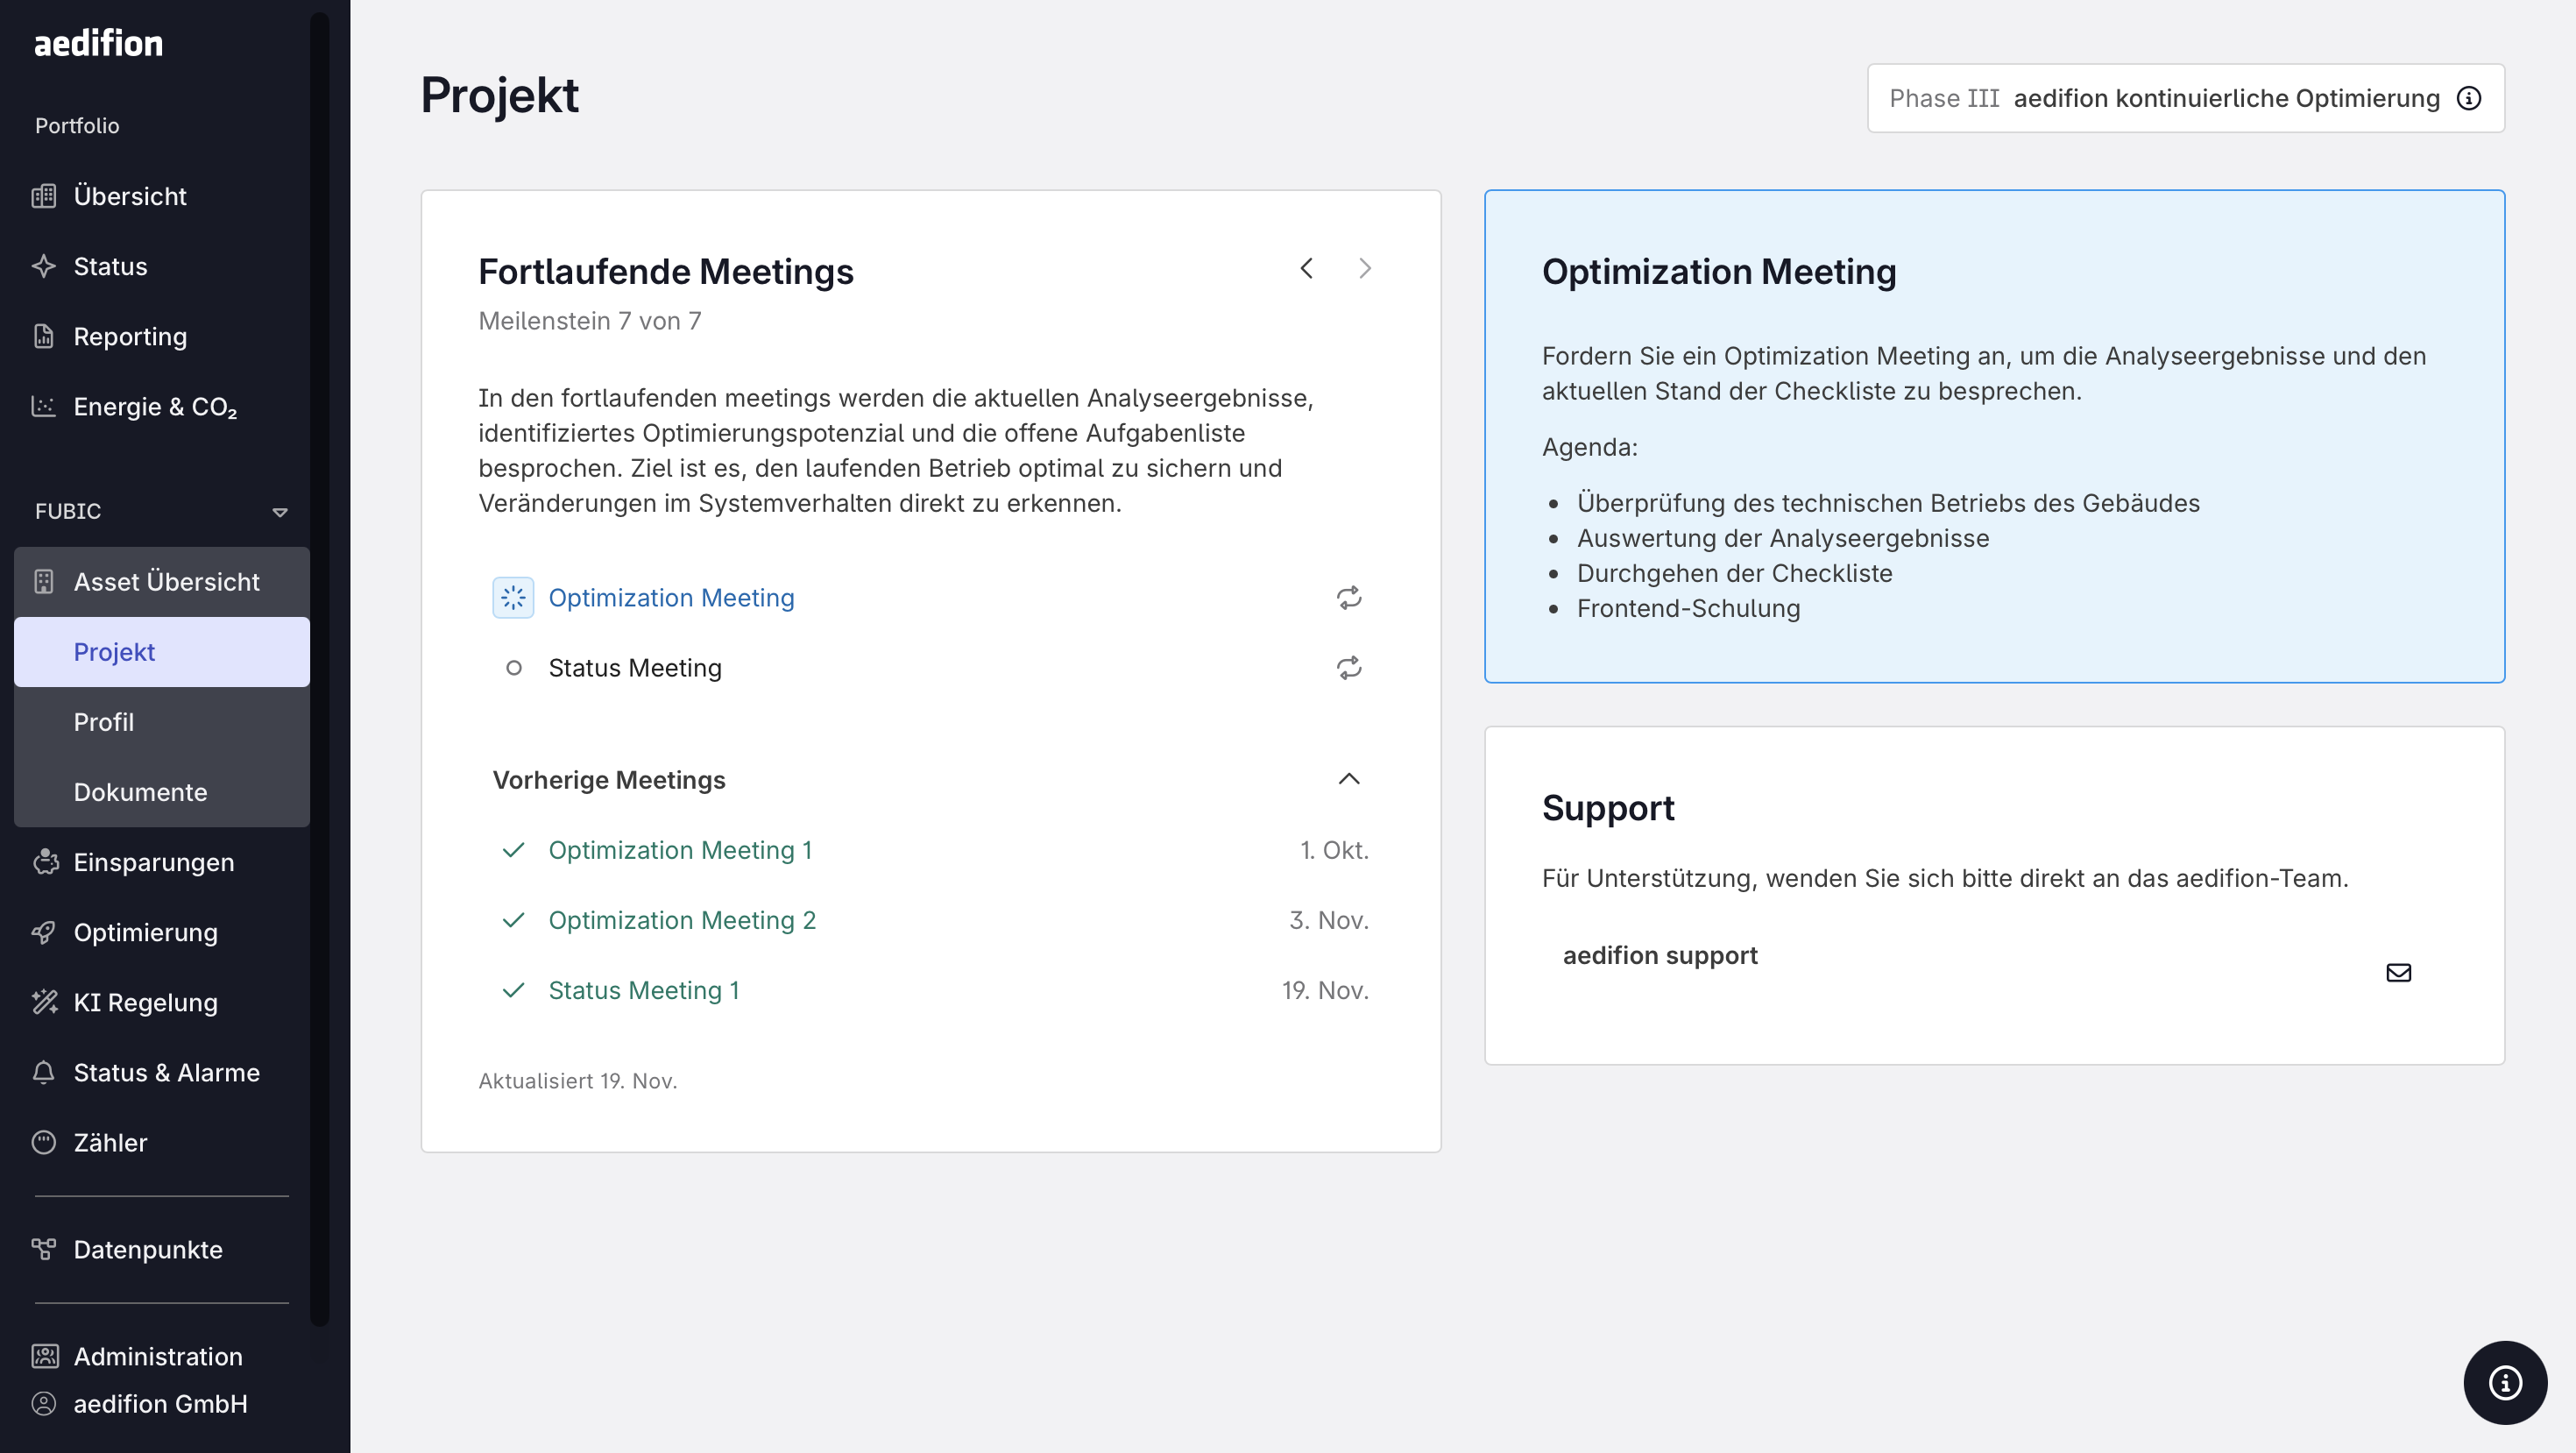
Task: Select the Status Meeting radio circle
Action: [513, 668]
